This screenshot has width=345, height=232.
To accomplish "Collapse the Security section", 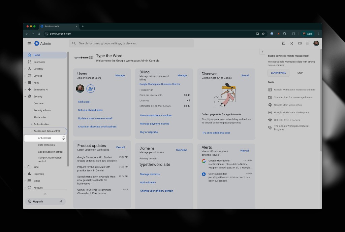I will 25,96.
